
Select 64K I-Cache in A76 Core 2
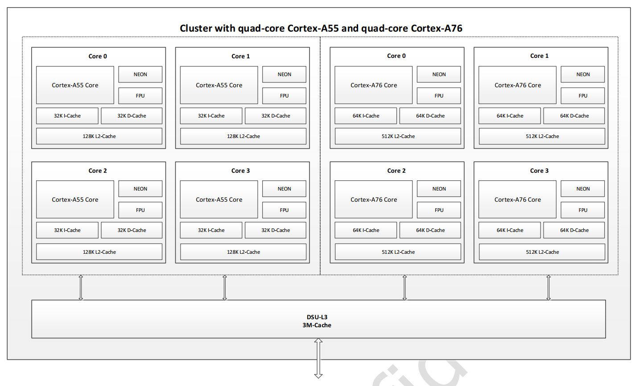click(366, 230)
